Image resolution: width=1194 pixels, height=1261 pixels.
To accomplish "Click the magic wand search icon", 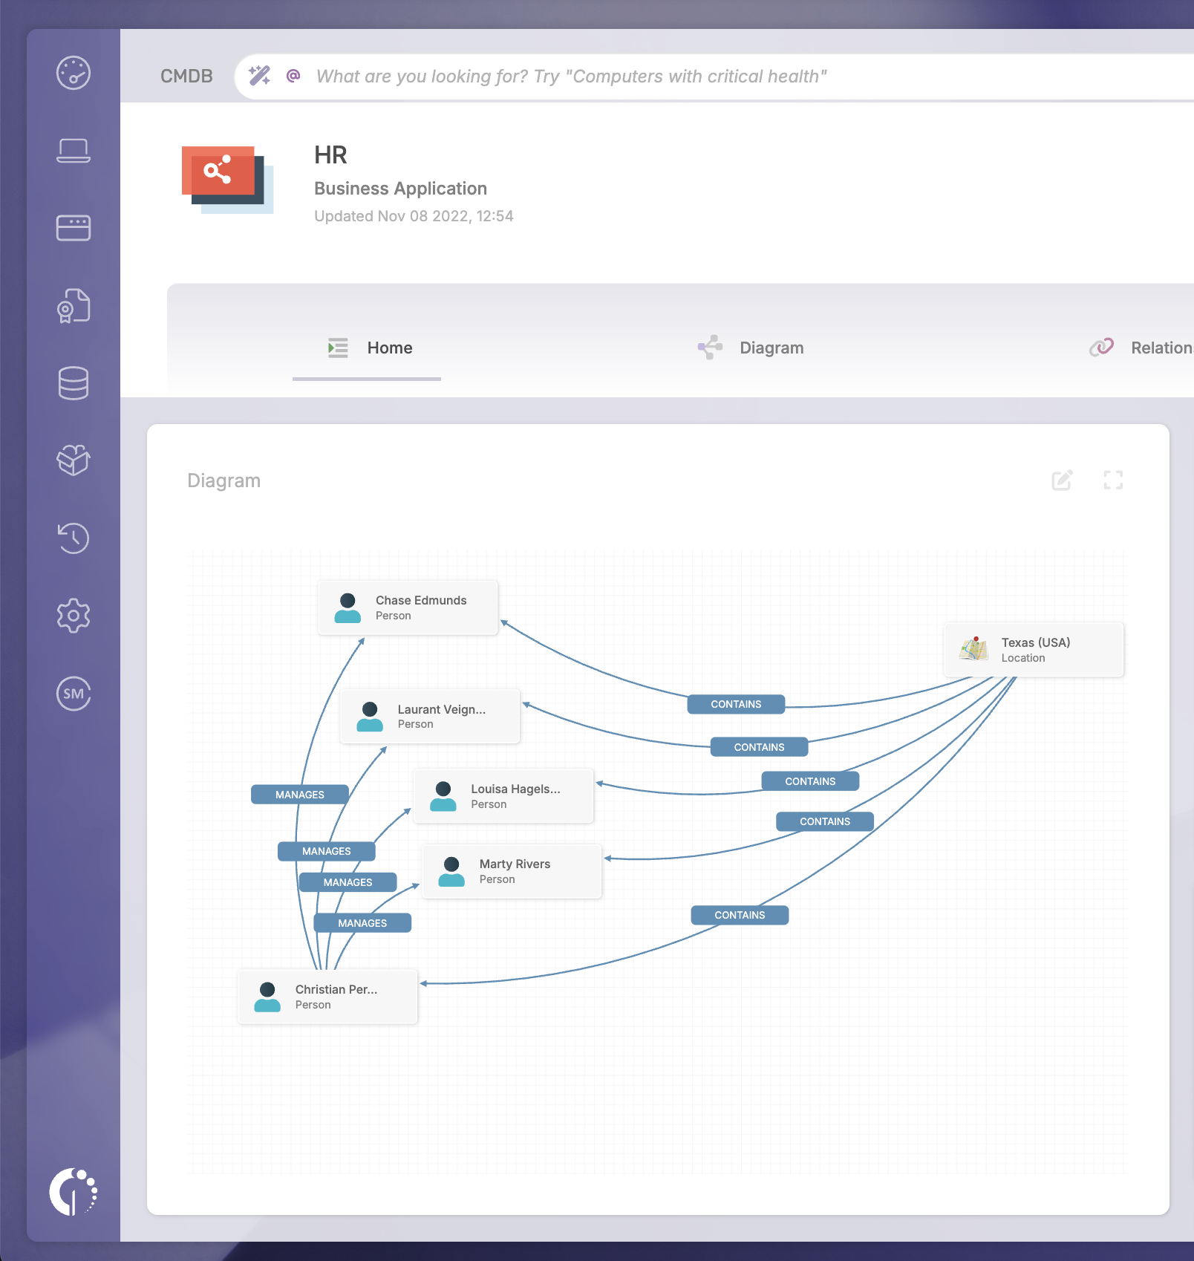I will coord(259,76).
